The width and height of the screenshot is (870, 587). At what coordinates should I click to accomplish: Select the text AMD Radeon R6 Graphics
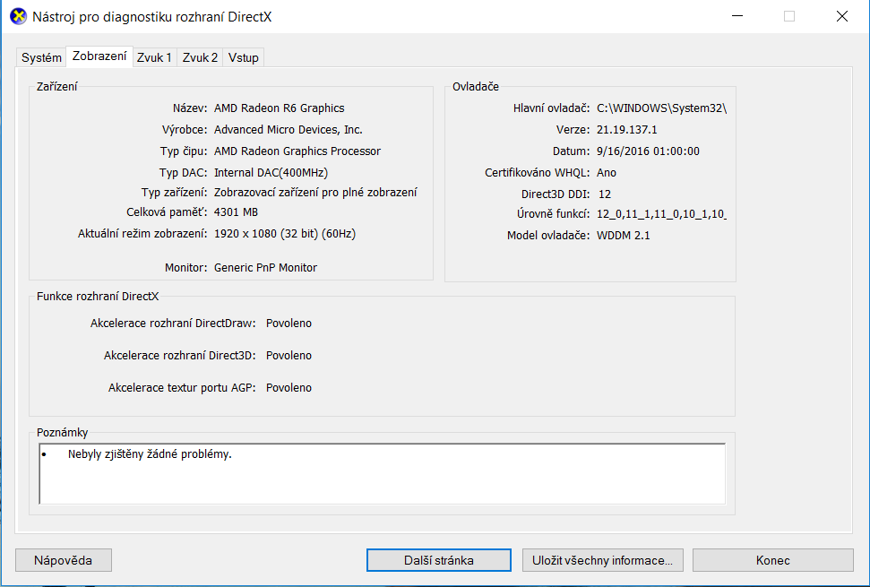279,108
